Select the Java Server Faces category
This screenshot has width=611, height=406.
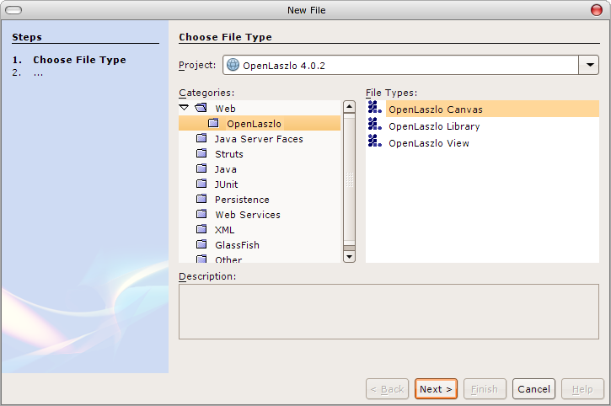[x=259, y=139]
